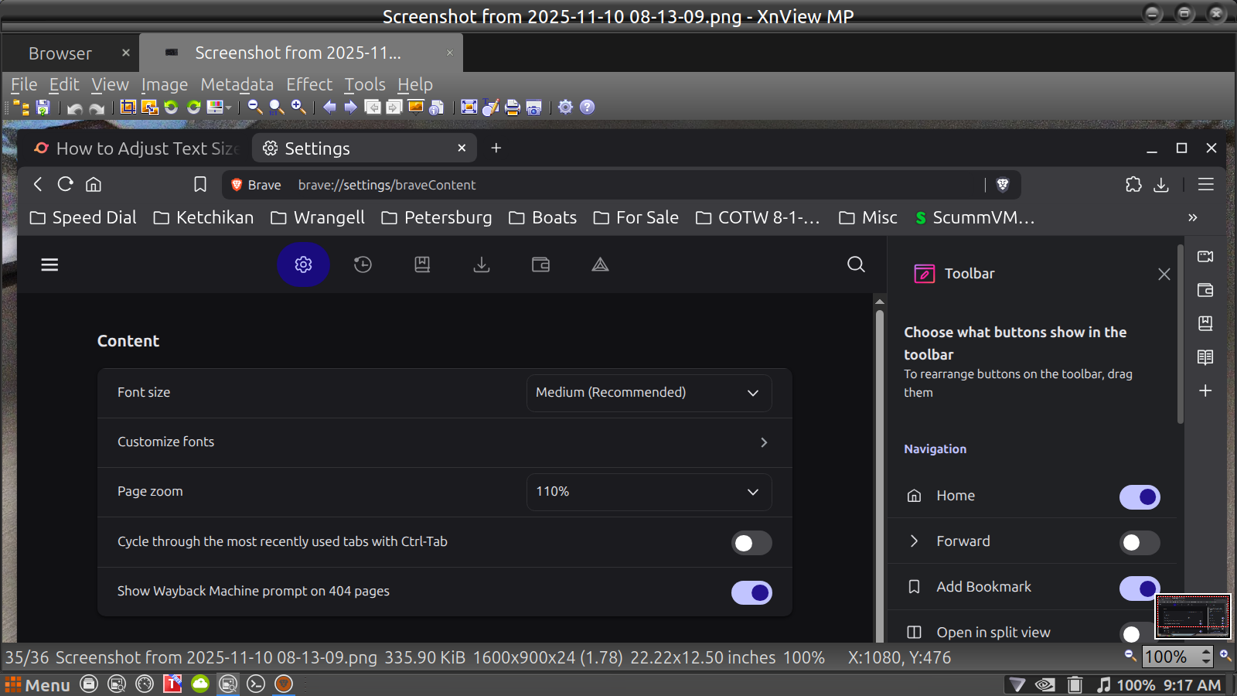The height and width of the screenshot is (696, 1237).
Task: Go to next image with right arrow
Action: pyautogui.click(x=350, y=107)
